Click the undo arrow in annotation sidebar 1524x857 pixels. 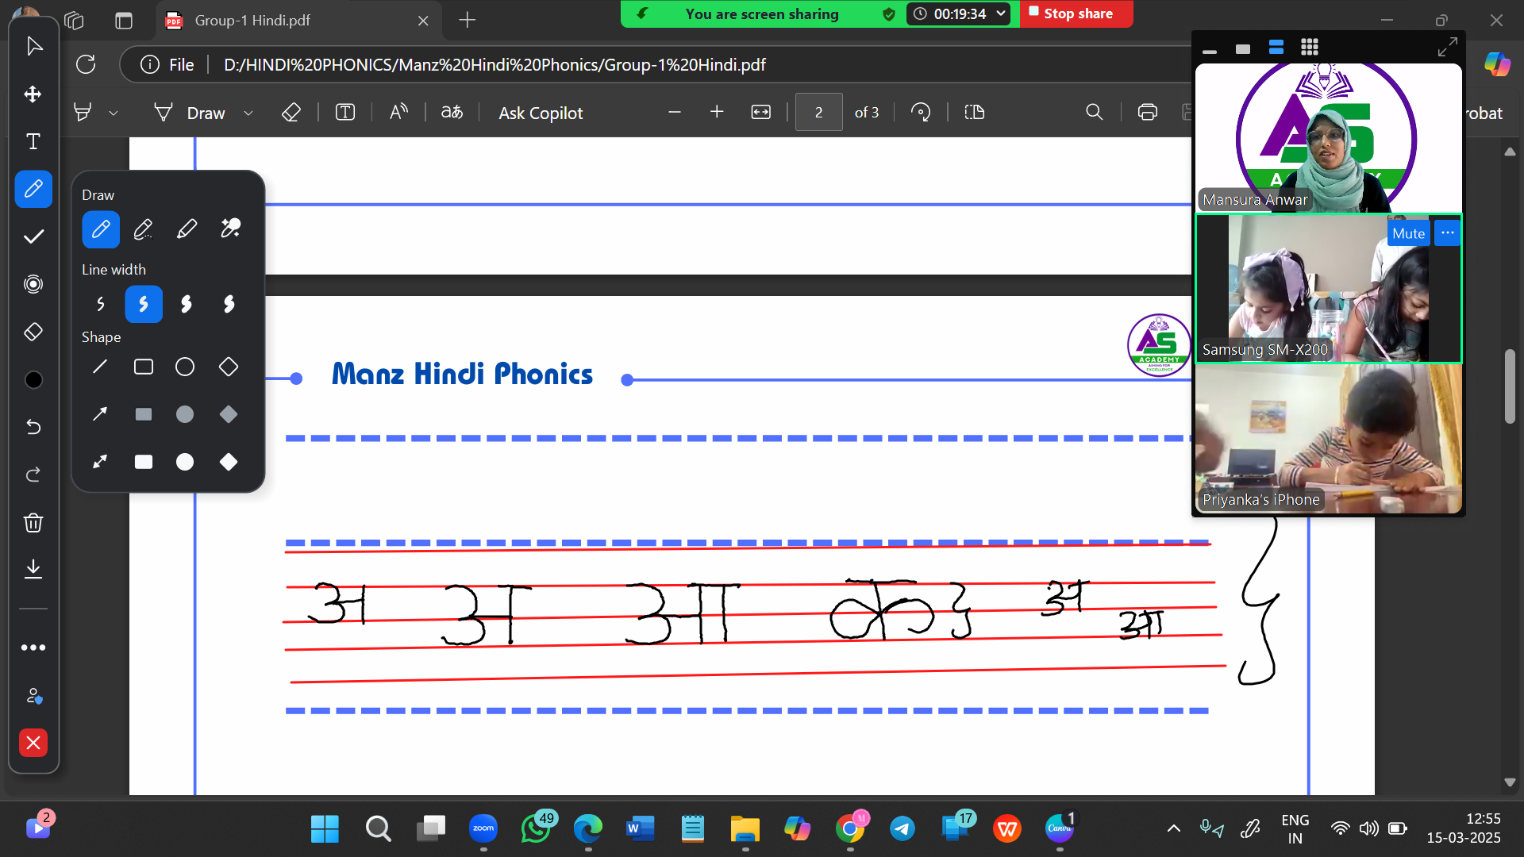33,427
